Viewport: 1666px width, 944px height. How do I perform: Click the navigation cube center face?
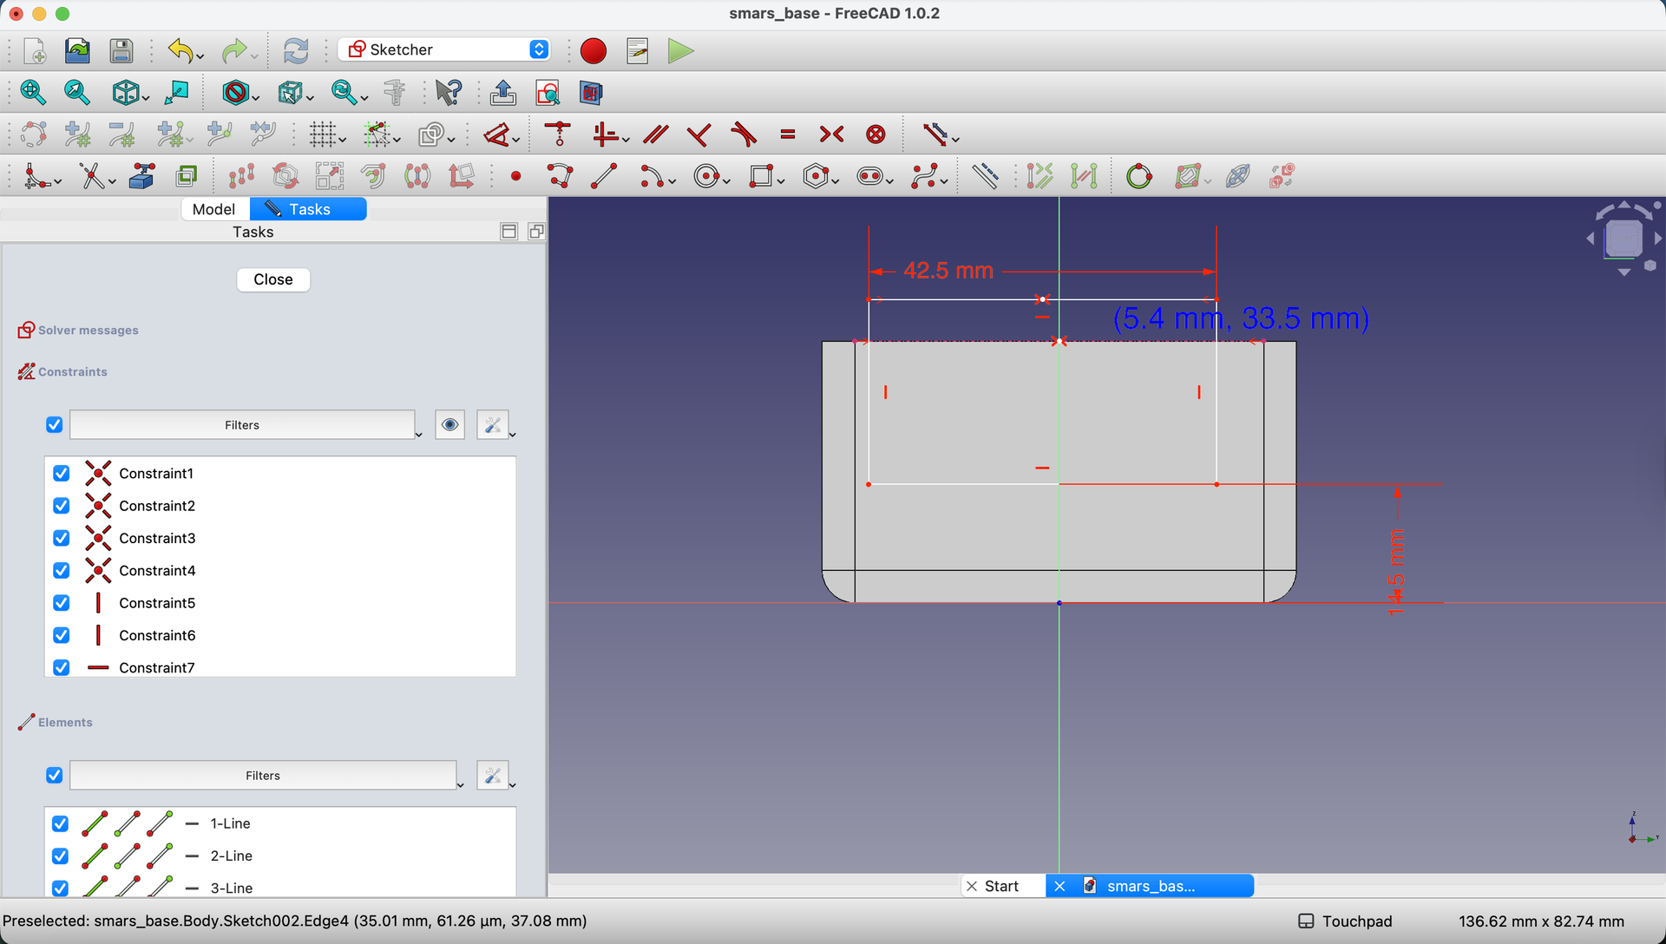tap(1623, 239)
